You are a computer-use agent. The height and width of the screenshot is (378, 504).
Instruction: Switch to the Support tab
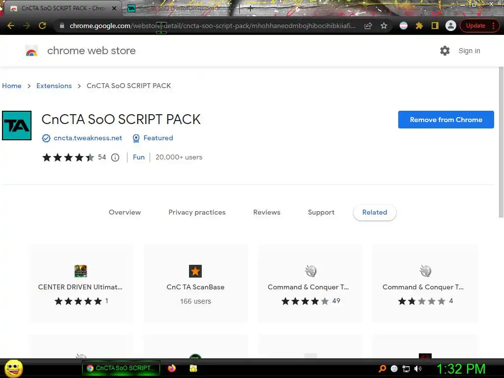pyautogui.click(x=321, y=212)
